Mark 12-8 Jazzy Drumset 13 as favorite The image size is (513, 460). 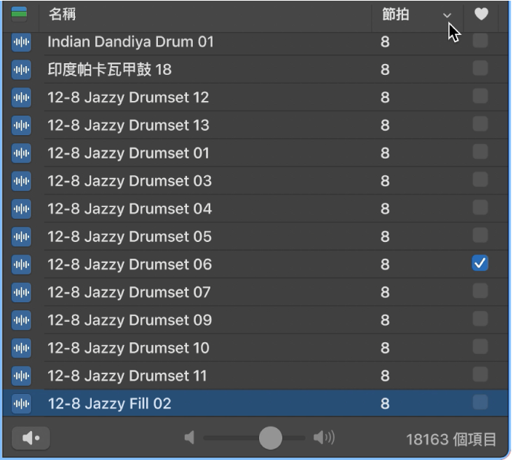[480, 124]
